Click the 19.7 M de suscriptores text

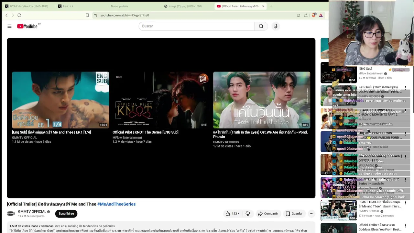pos(31,216)
